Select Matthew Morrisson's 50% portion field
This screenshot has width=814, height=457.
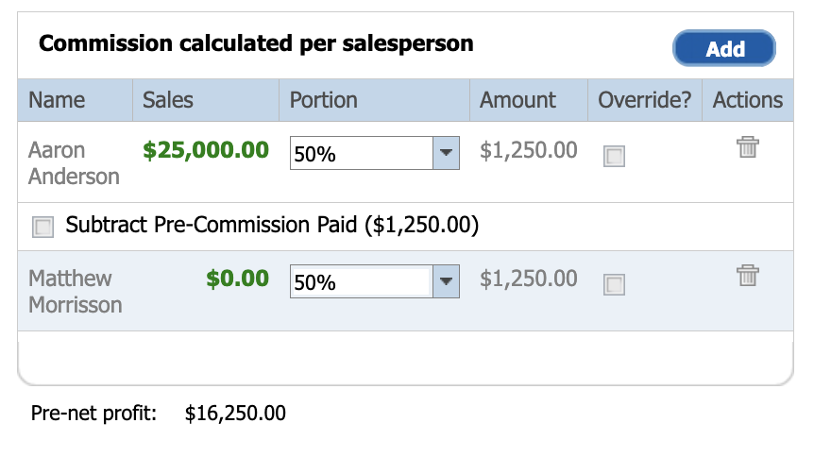click(x=362, y=281)
